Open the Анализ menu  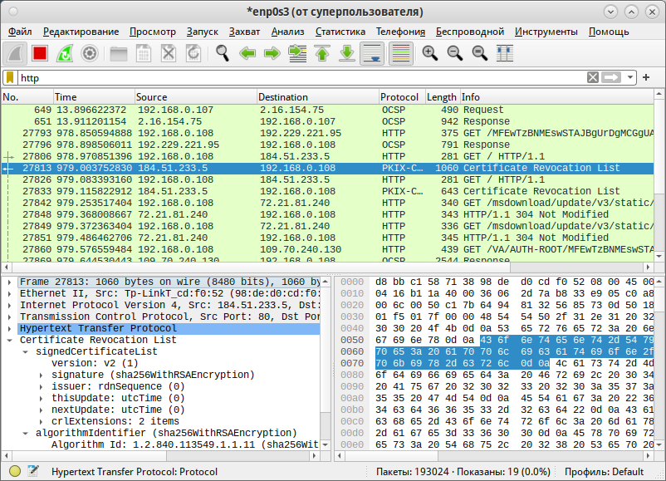point(288,32)
